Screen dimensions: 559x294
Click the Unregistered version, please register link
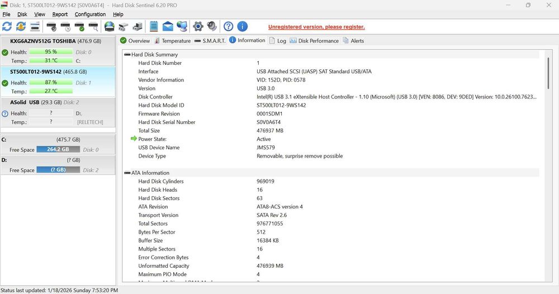[x=316, y=27]
